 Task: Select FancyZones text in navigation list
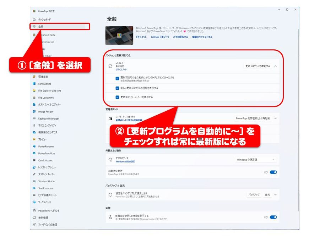[44, 84]
